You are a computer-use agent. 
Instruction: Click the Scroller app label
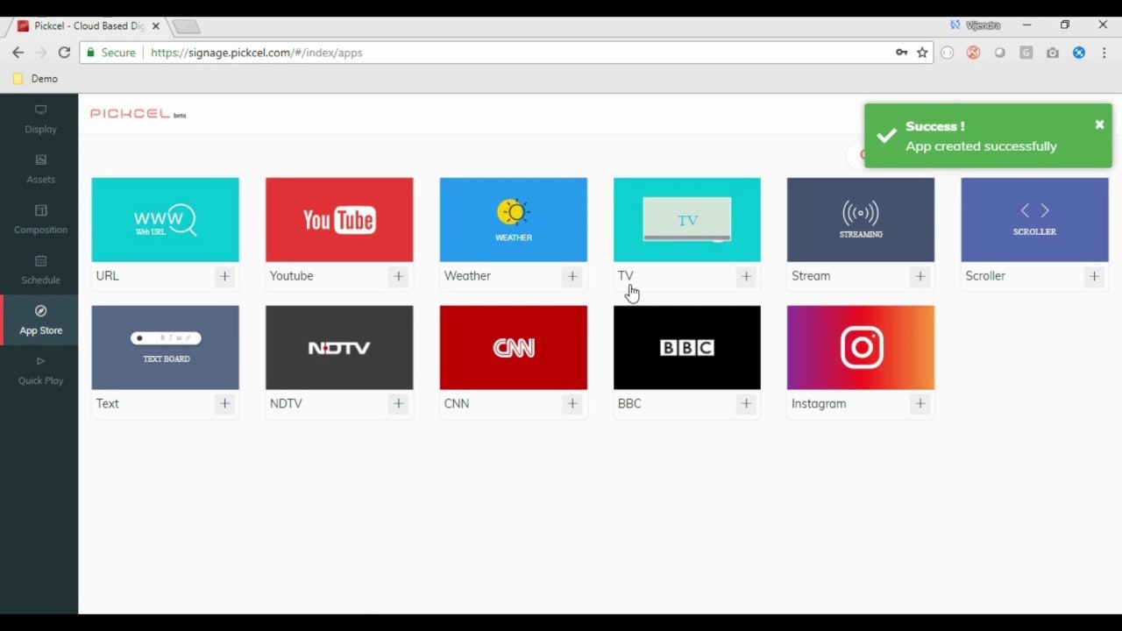pos(985,276)
